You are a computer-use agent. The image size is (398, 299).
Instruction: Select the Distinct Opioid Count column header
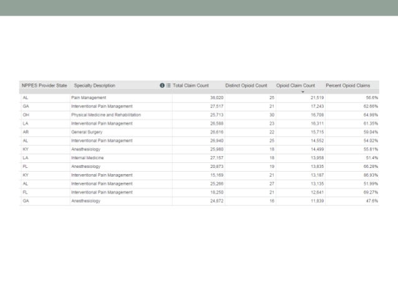pyautogui.click(x=246, y=86)
